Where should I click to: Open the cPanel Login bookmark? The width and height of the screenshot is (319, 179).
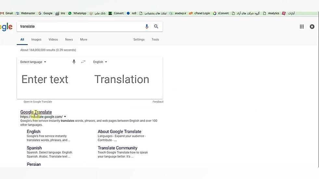pos(199,13)
